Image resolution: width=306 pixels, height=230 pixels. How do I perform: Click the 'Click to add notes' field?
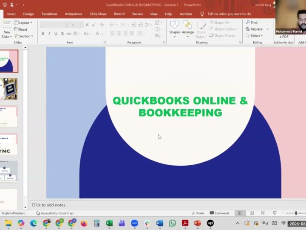click(48, 205)
